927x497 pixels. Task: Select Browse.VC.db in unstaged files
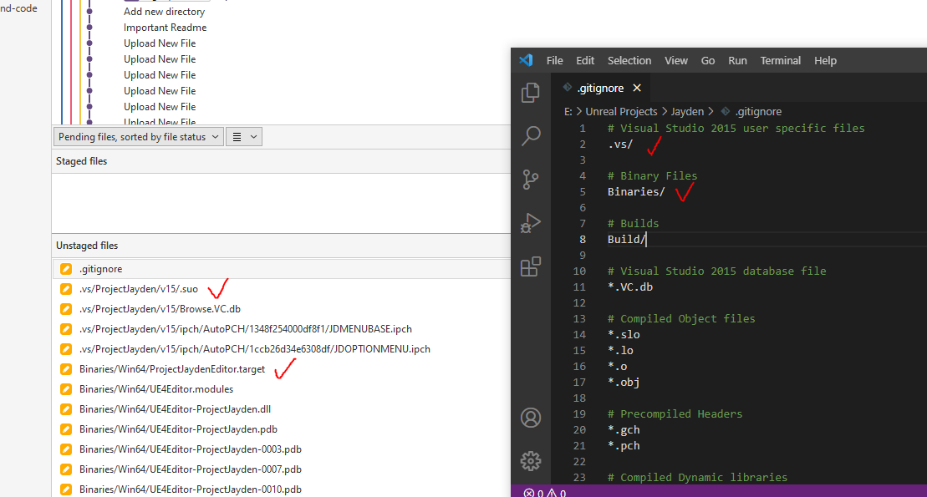160,309
